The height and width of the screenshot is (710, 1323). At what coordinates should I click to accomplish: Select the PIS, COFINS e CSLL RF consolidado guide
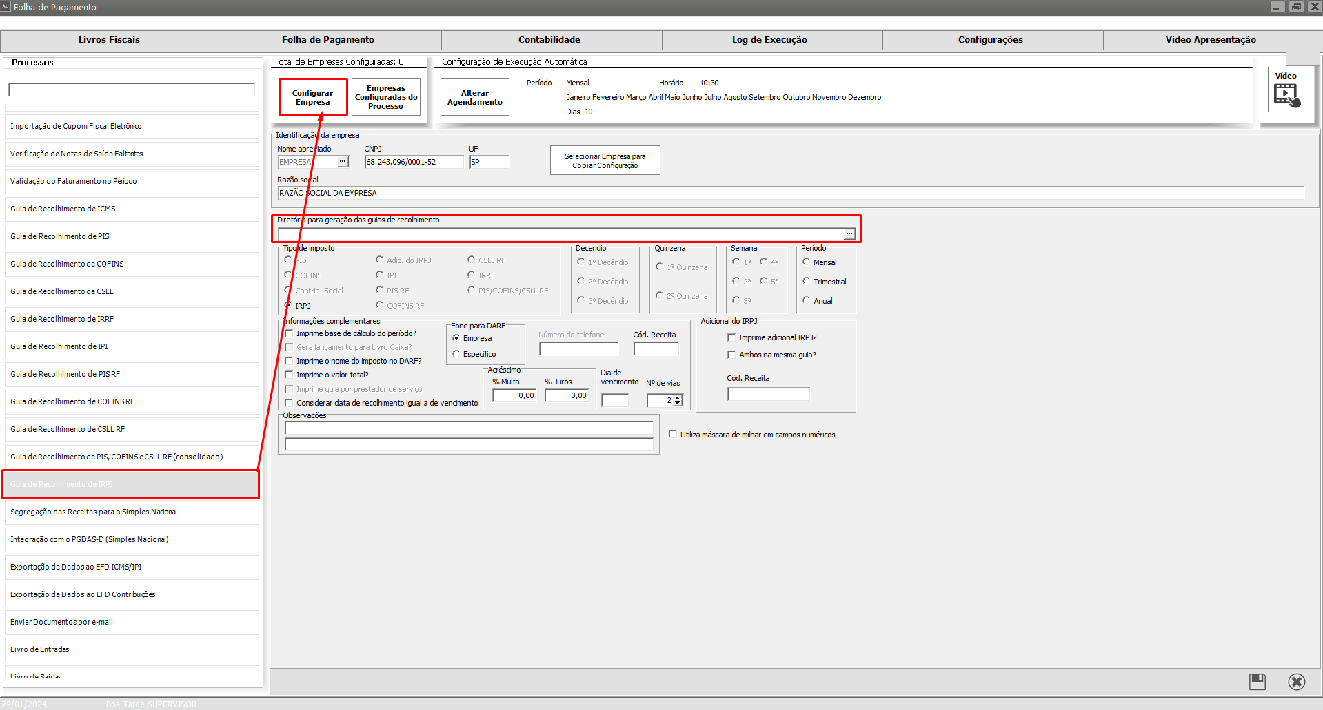point(132,457)
